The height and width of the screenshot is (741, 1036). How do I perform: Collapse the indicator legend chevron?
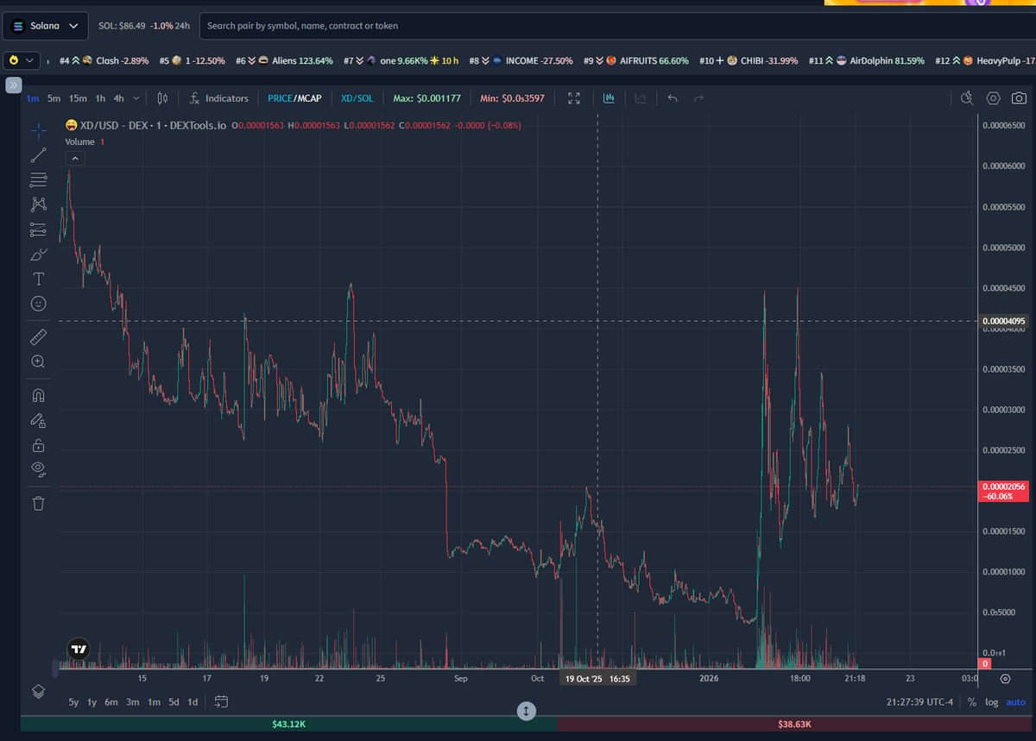(x=75, y=158)
